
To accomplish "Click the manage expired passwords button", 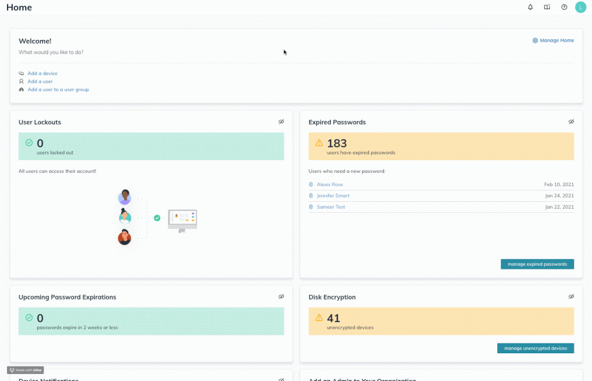I will tap(537, 264).
